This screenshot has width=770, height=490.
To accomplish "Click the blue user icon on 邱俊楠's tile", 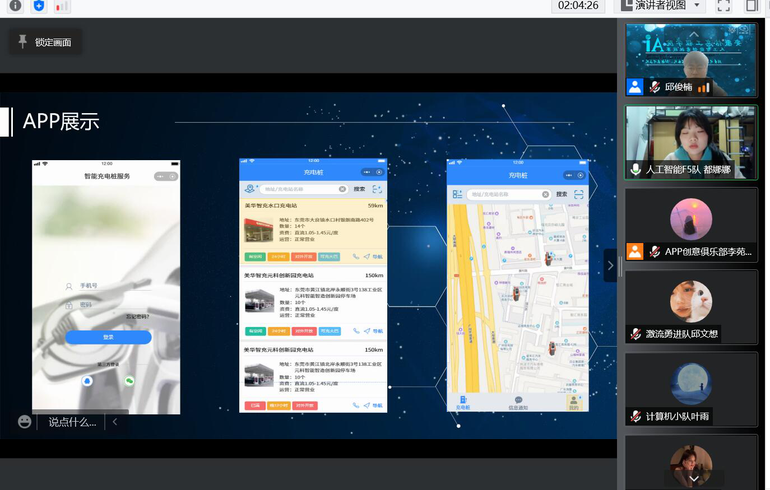I will click(635, 87).
